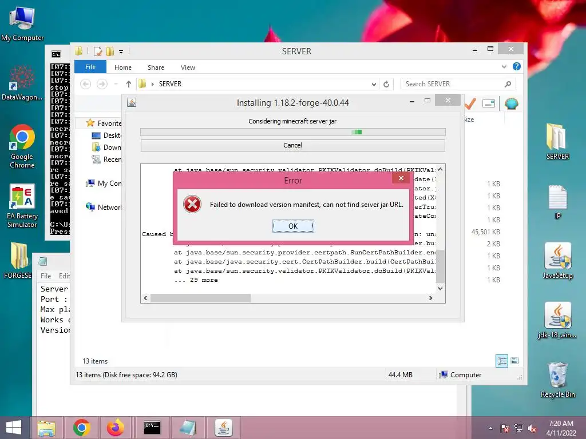Open Google Chrome desktop shortcut

coord(22,146)
